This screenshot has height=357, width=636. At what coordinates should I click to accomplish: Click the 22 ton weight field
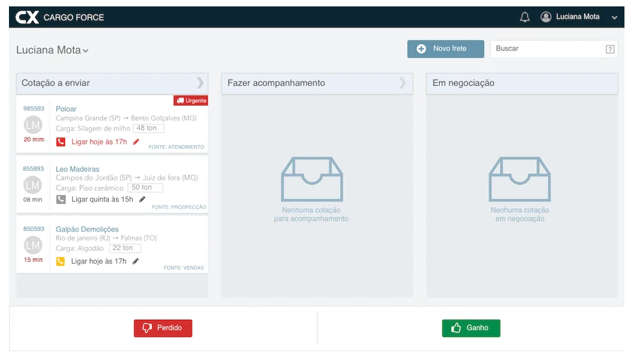point(125,248)
